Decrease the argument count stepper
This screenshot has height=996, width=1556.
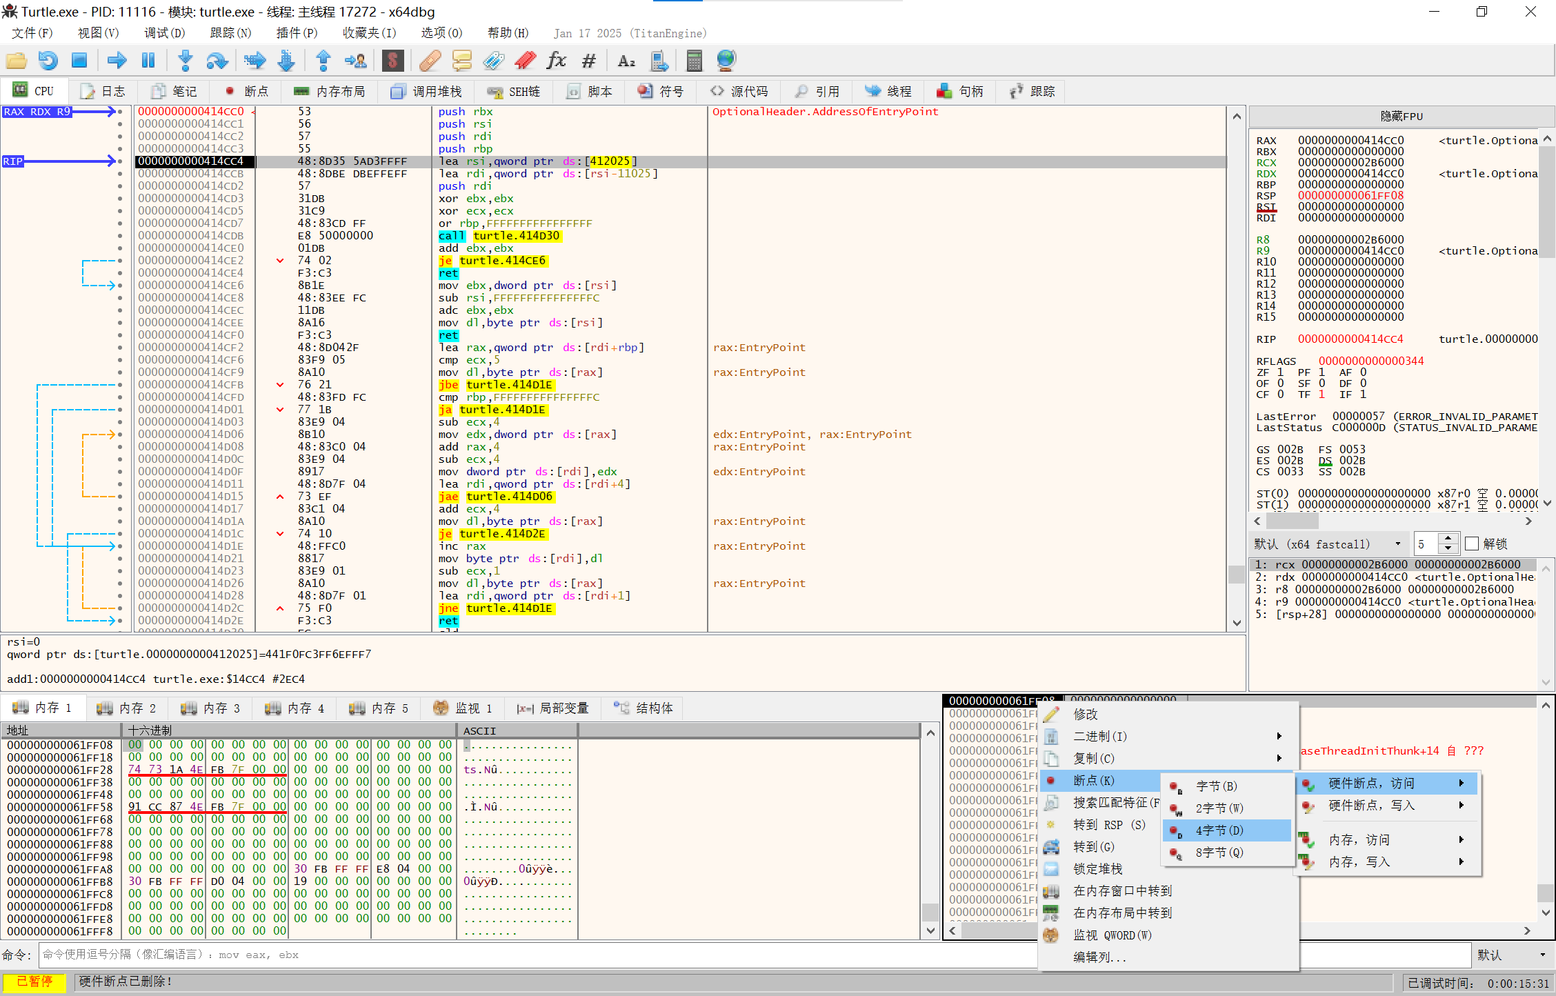[x=1448, y=549]
